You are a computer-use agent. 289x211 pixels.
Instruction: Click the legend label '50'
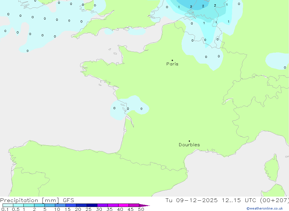[x=141, y=209]
